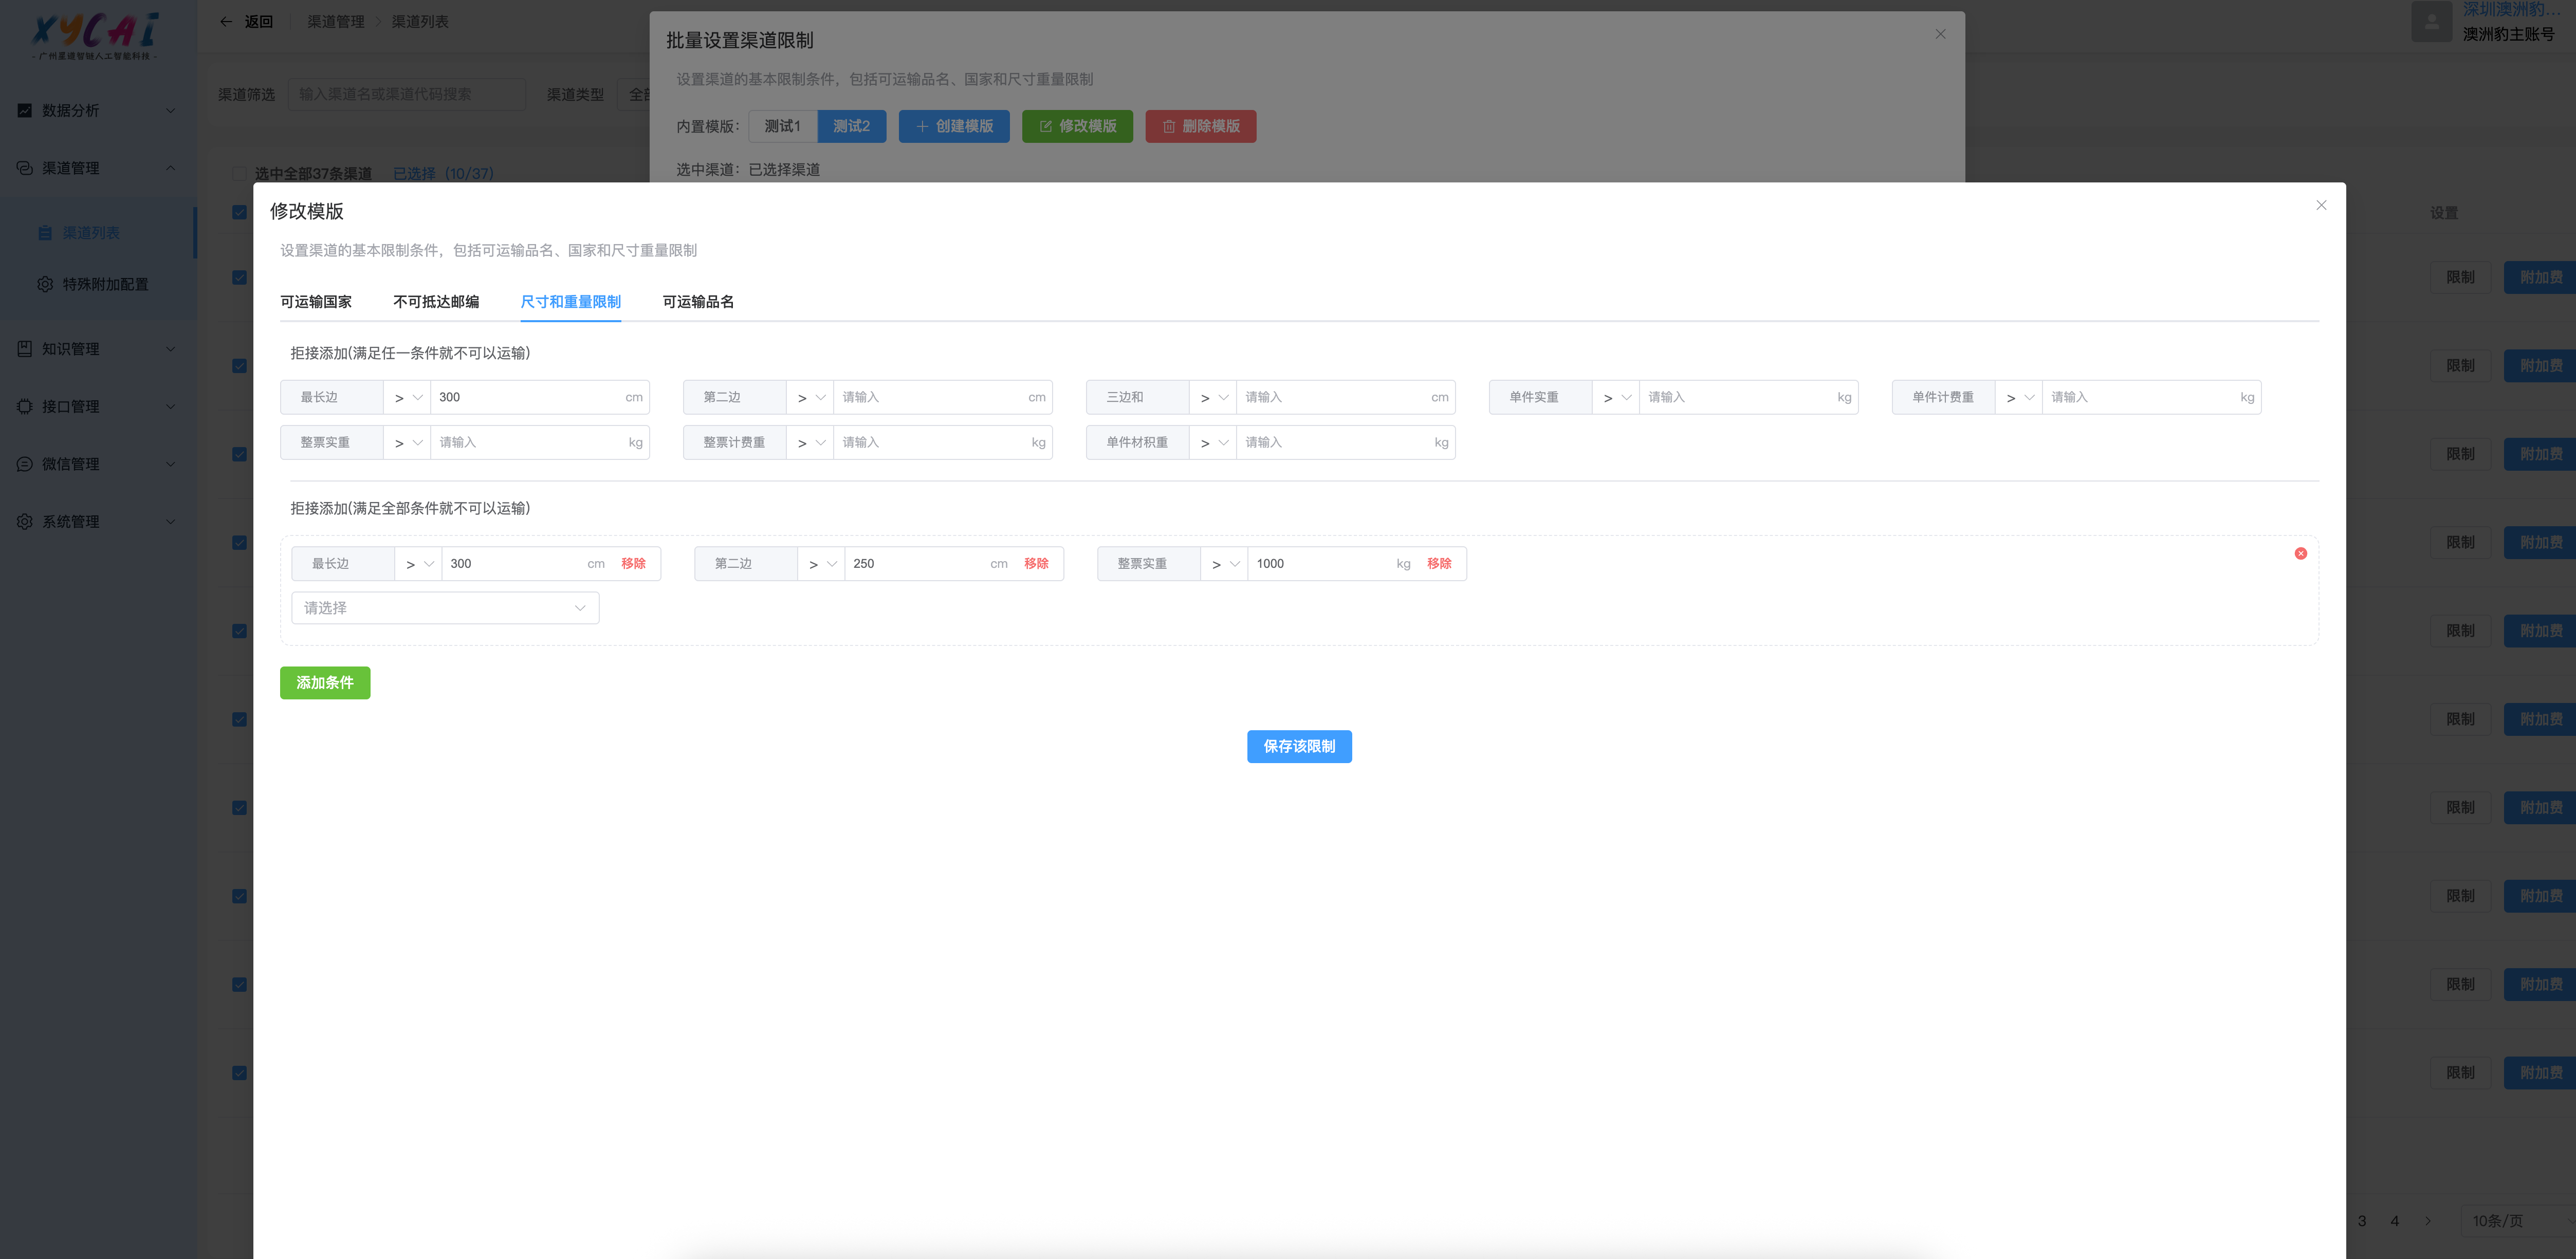
Task: Click the 接口管理 sidebar chip icon
Action: coord(25,406)
